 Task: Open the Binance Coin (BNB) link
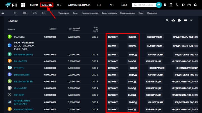point(23,109)
